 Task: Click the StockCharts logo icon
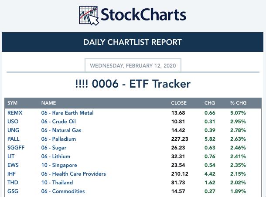click(89, 16)
